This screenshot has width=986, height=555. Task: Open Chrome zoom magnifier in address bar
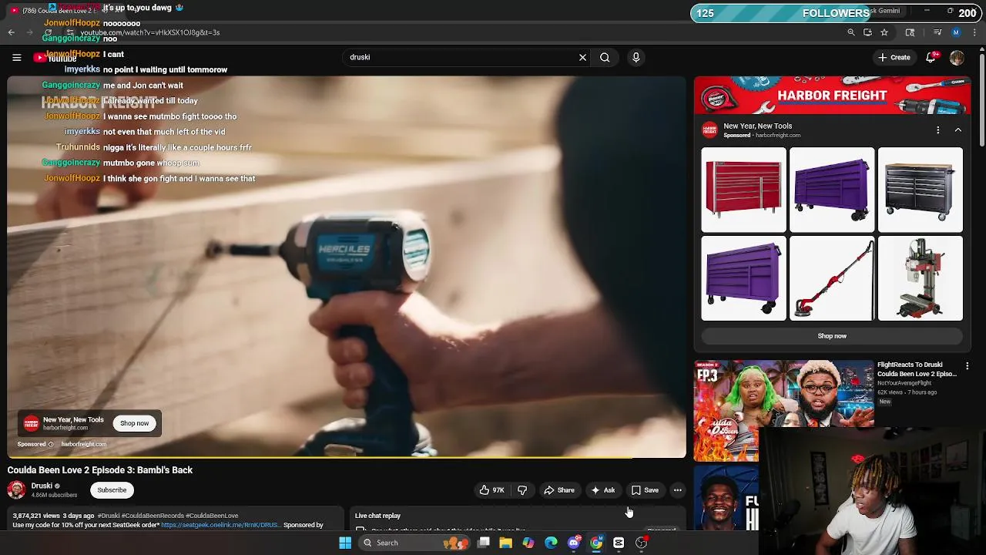(x=851, y=32)
